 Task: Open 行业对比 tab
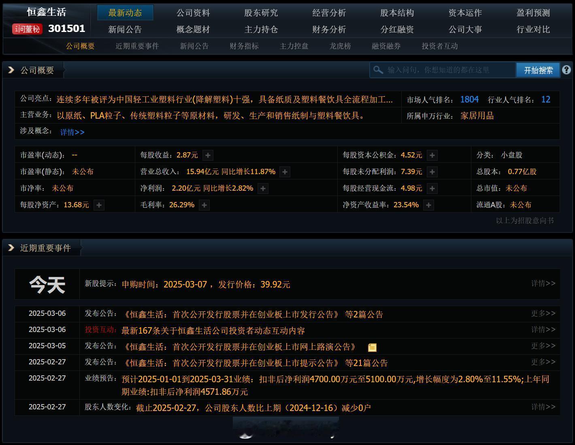533,30
